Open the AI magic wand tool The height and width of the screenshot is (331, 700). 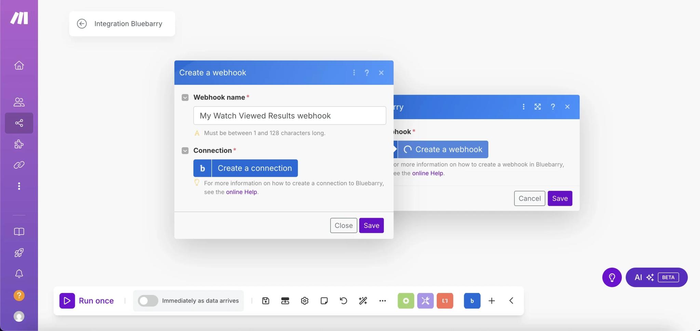(363, 301)
